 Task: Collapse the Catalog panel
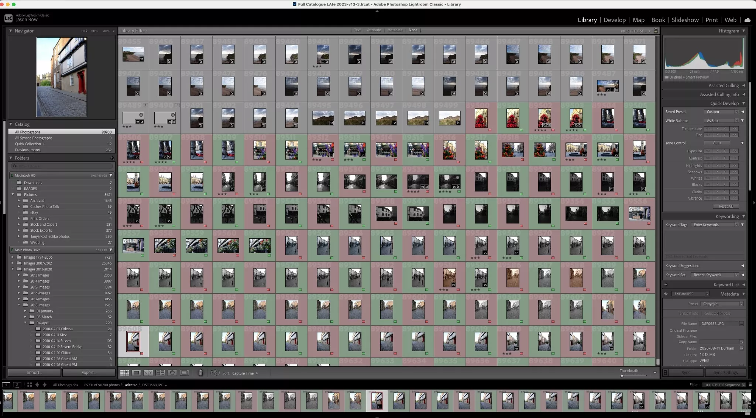[x=11, y=124]
